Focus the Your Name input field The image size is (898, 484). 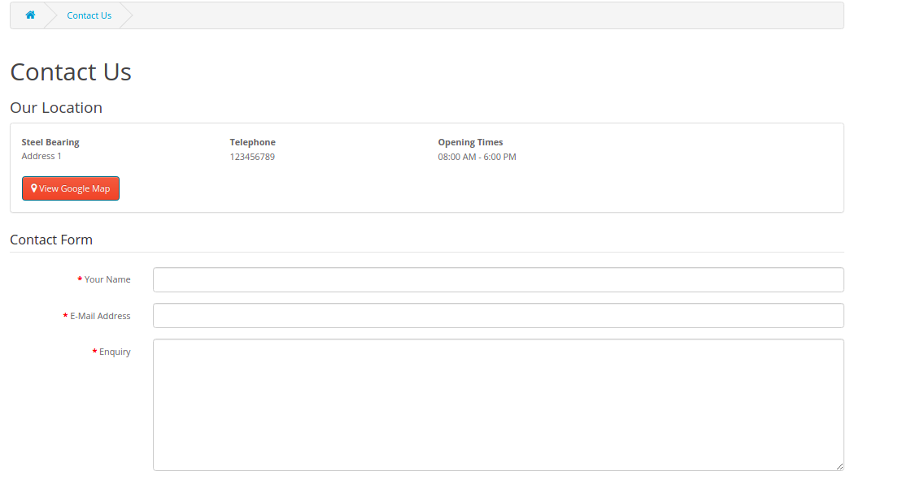tap(499, 279)
